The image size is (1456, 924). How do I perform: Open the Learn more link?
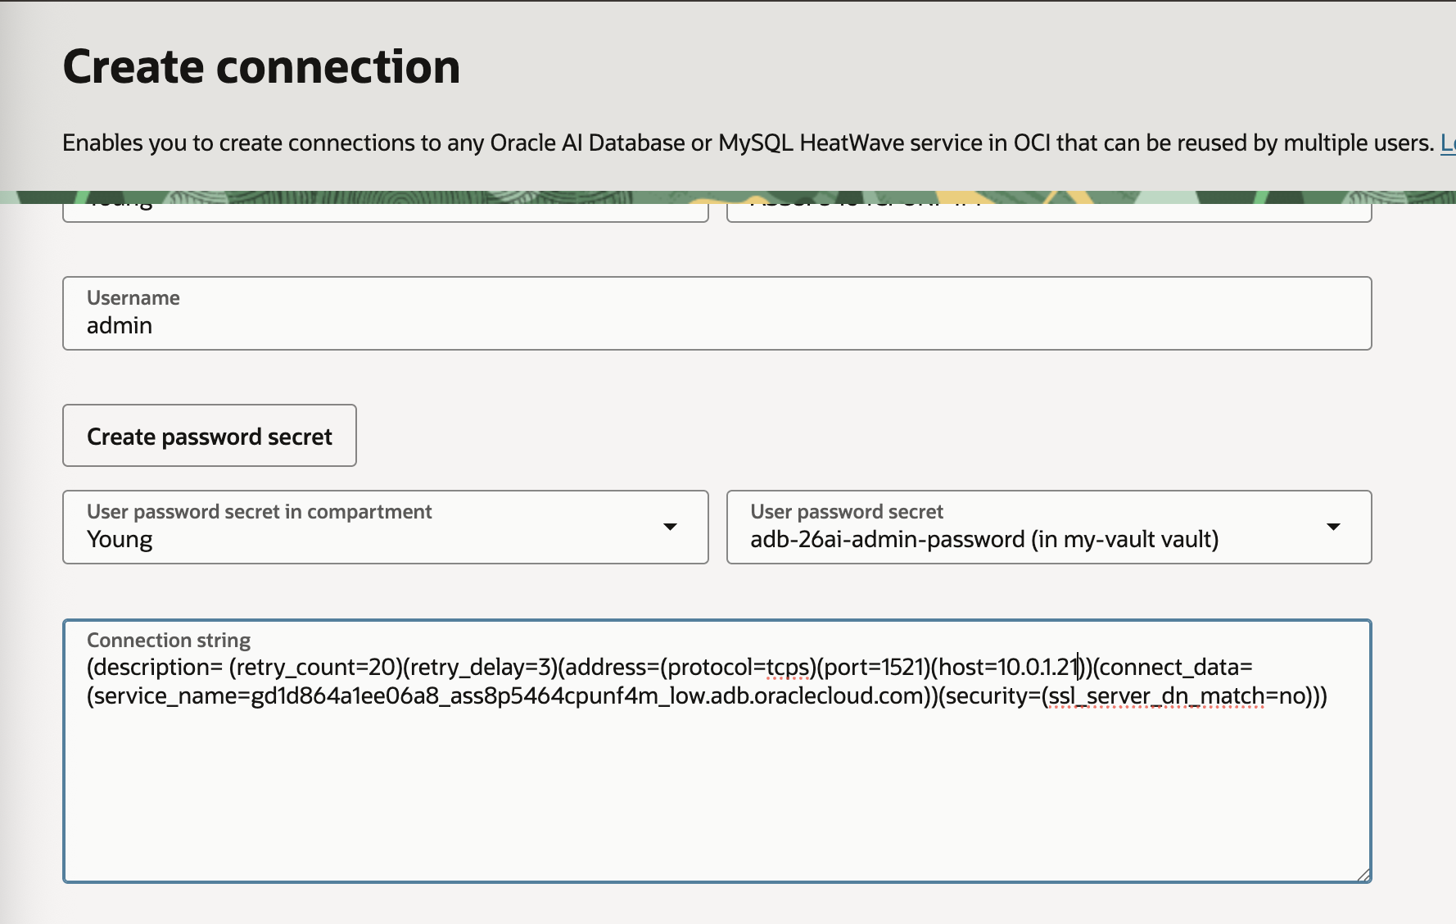pos(1448,143)
